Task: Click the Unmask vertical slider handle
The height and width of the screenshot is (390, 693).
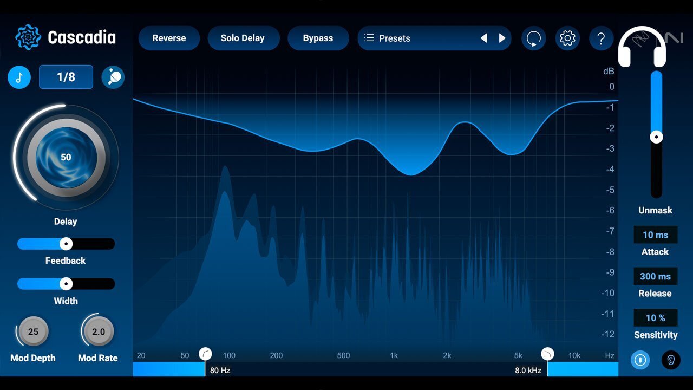Action: coord(656,137)
